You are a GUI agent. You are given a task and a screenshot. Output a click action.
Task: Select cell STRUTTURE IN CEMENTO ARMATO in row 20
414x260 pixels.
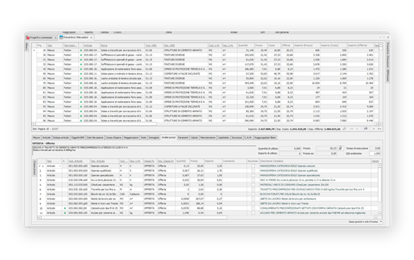pyautogui.click(x=185, y=50)
